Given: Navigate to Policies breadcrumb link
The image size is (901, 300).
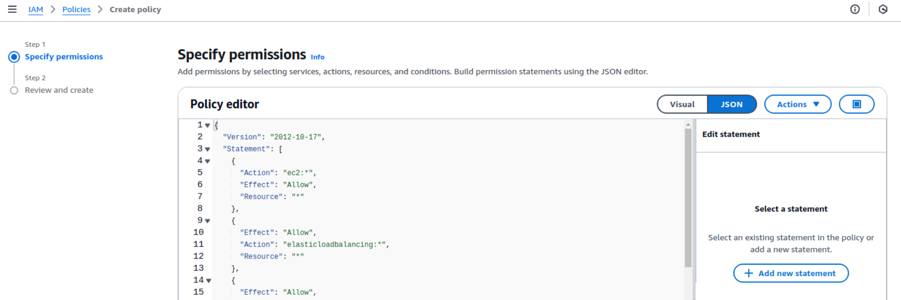Looking at the screenshot, I should coord(76,10).
